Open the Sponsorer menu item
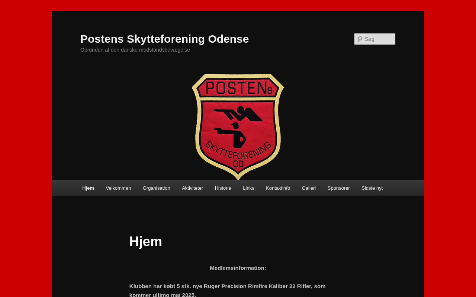This screenshot has height=297, width=476. [x=339, y=188]
